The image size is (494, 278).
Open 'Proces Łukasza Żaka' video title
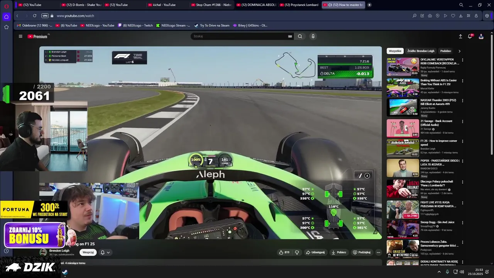pos(439,244)
